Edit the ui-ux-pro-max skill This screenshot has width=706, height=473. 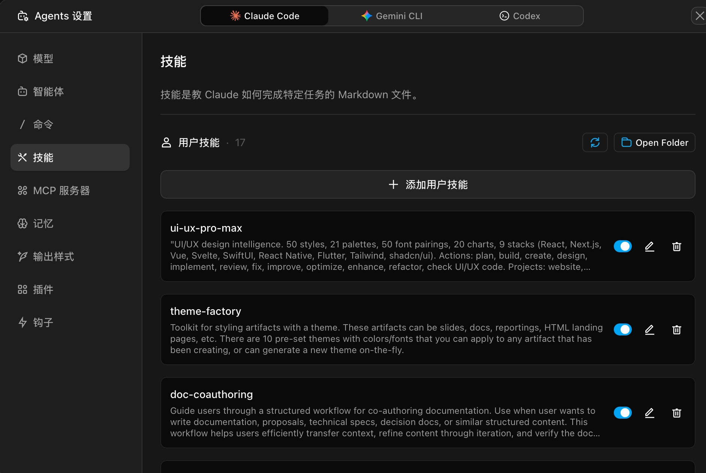649,247
